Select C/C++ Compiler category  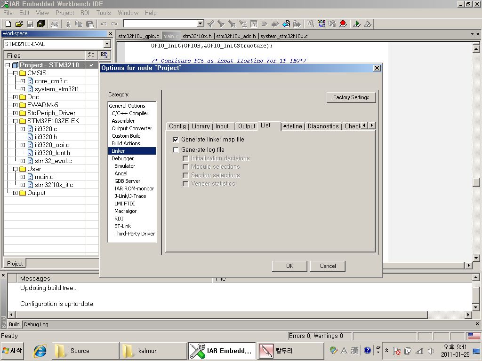pos(130,113)
